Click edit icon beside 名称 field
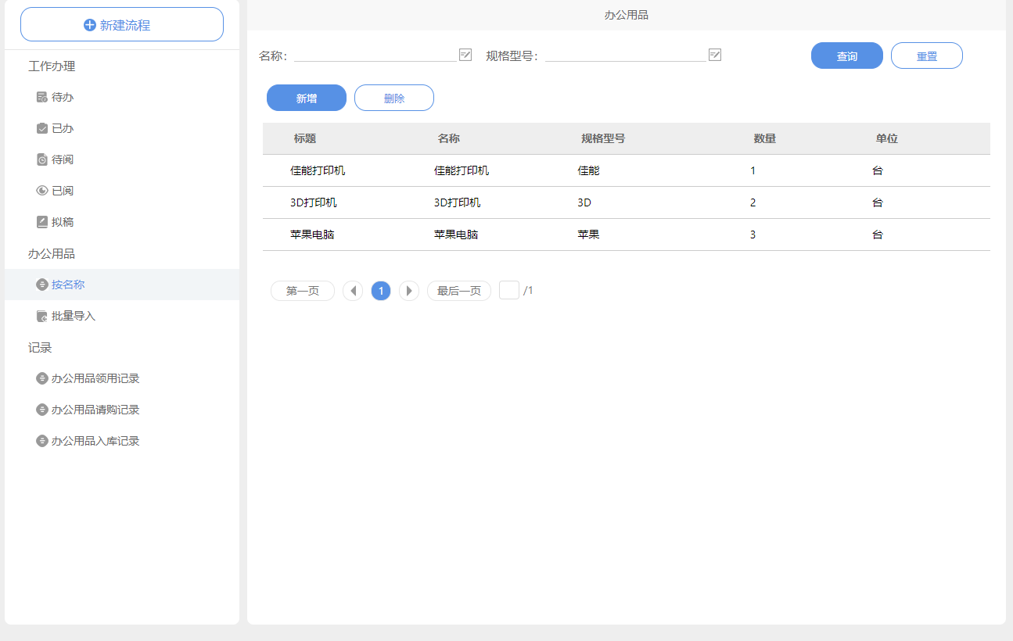The width and height of the screenshot is (1013, 641). 465,55
